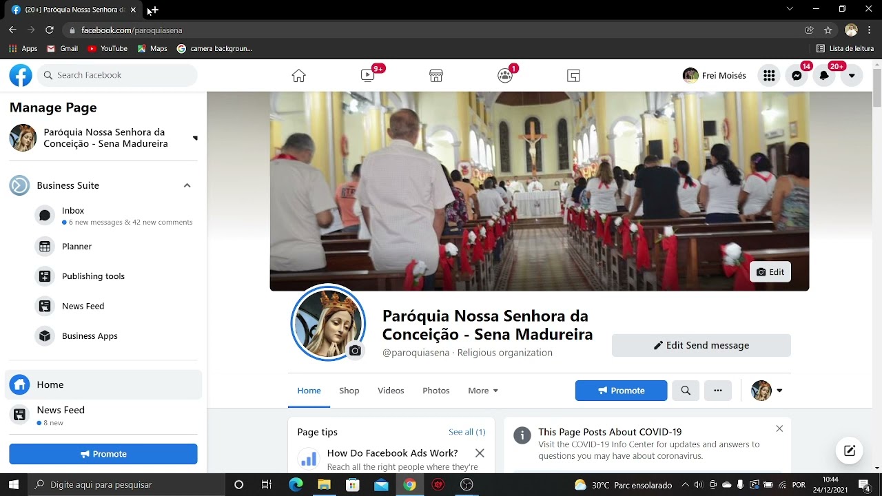Open File Explorer from the taskbar
882x496 pixels.
click(324, 485)
